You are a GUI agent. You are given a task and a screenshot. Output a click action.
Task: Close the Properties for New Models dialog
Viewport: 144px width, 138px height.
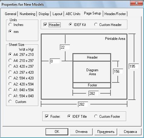(x=136, y=3)
